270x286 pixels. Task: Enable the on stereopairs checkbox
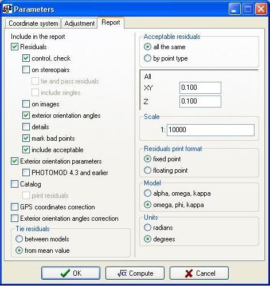point(26,70)
